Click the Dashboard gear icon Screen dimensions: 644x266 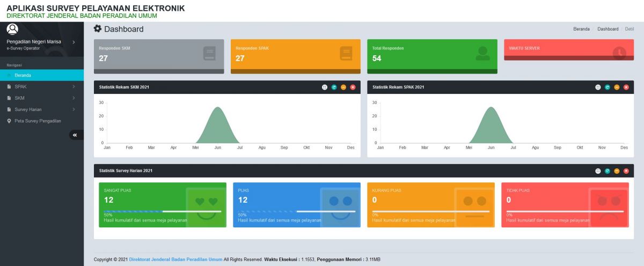[x=98, y=29]
